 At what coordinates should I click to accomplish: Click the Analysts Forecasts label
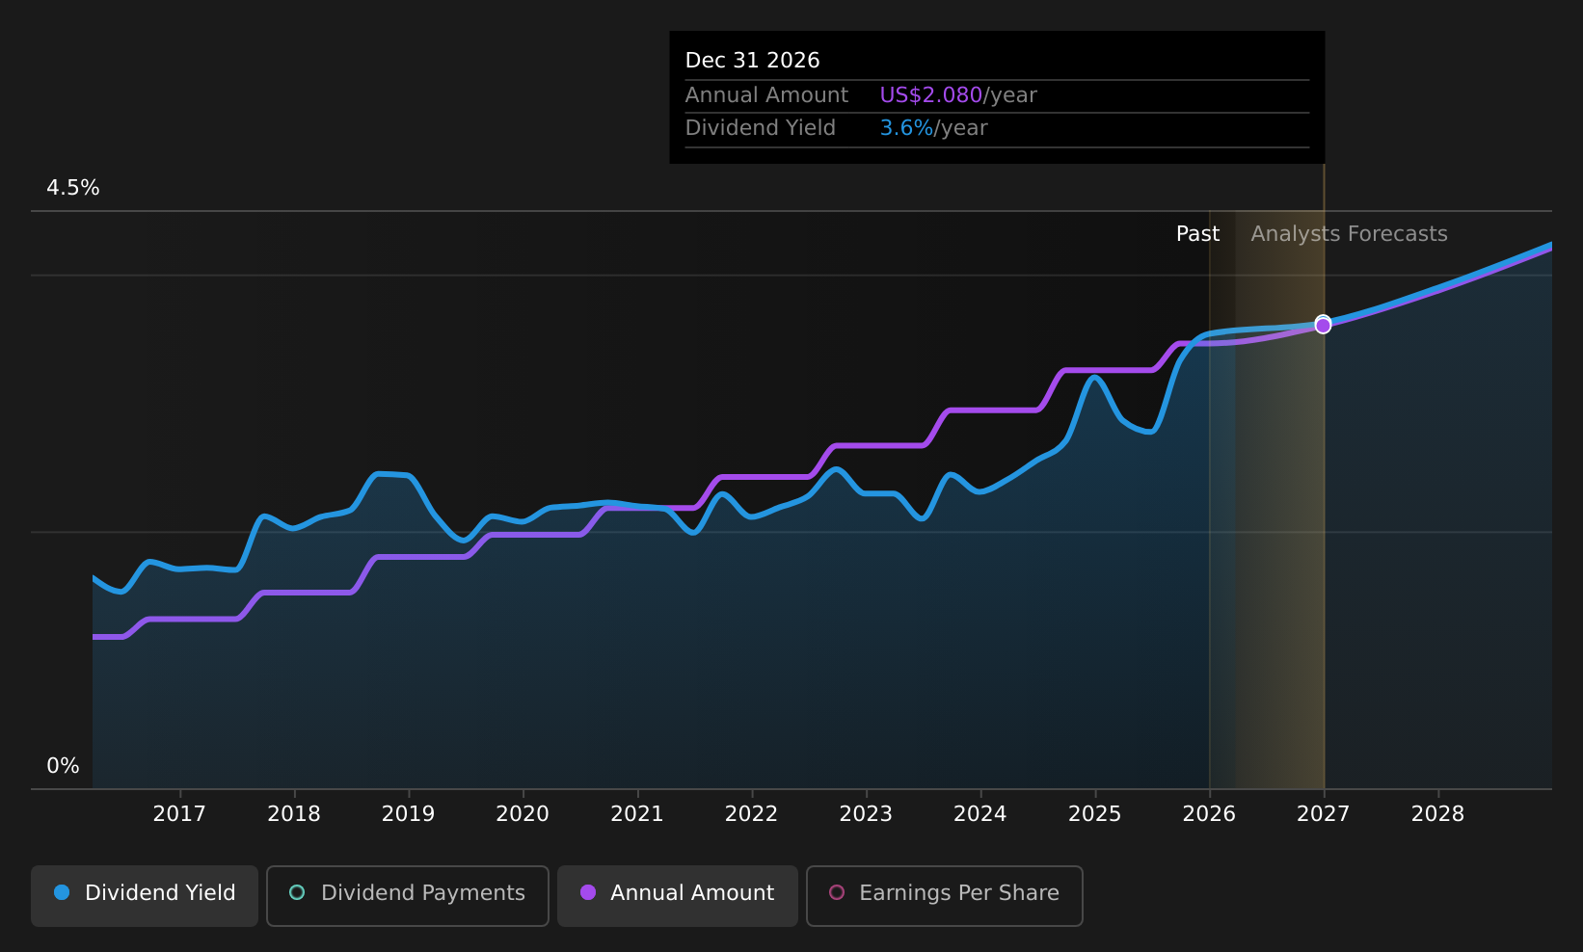pos(1350,234)
